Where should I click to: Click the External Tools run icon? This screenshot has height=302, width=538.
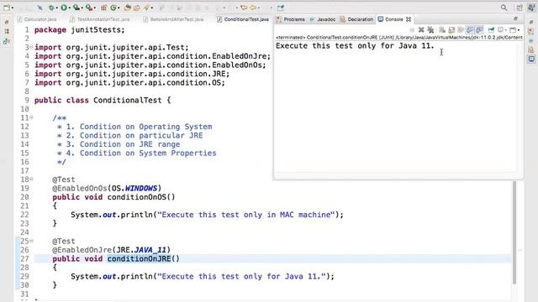tap(89, 8)
